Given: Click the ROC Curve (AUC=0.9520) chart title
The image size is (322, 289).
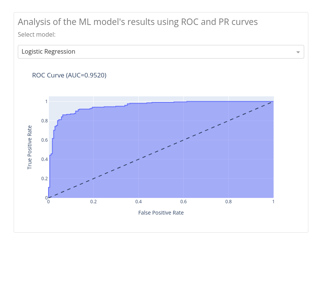Looking at the screenshot, I should pos(69,75).
